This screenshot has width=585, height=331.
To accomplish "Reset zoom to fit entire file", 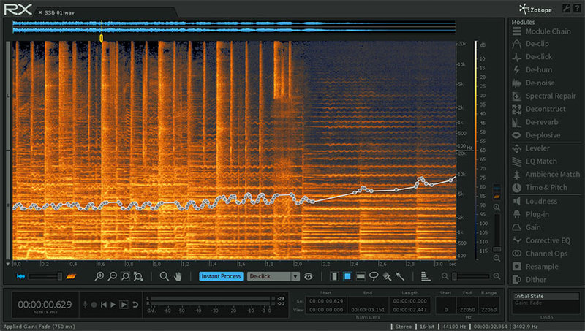I will coord(138,276).
